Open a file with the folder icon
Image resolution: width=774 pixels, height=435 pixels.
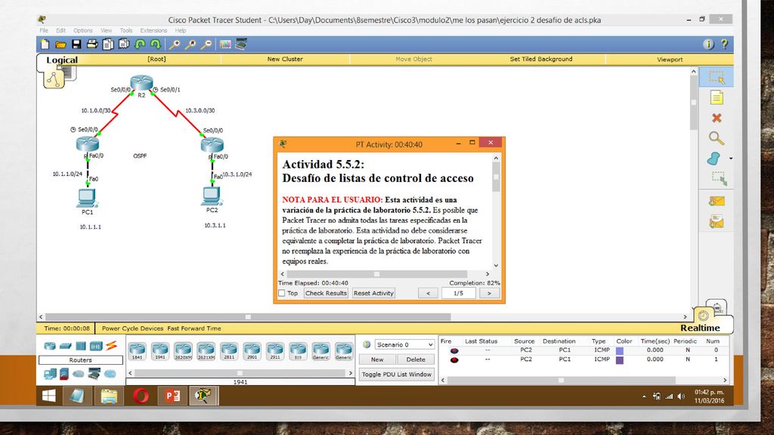60,45
